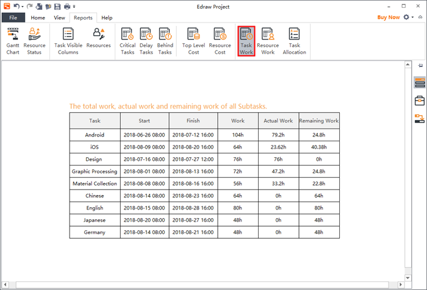This screenshot has height=290, width=427.
Task: Click the 33.2h actual work cell
Action: pyautogui.click(x=278, y=183)
